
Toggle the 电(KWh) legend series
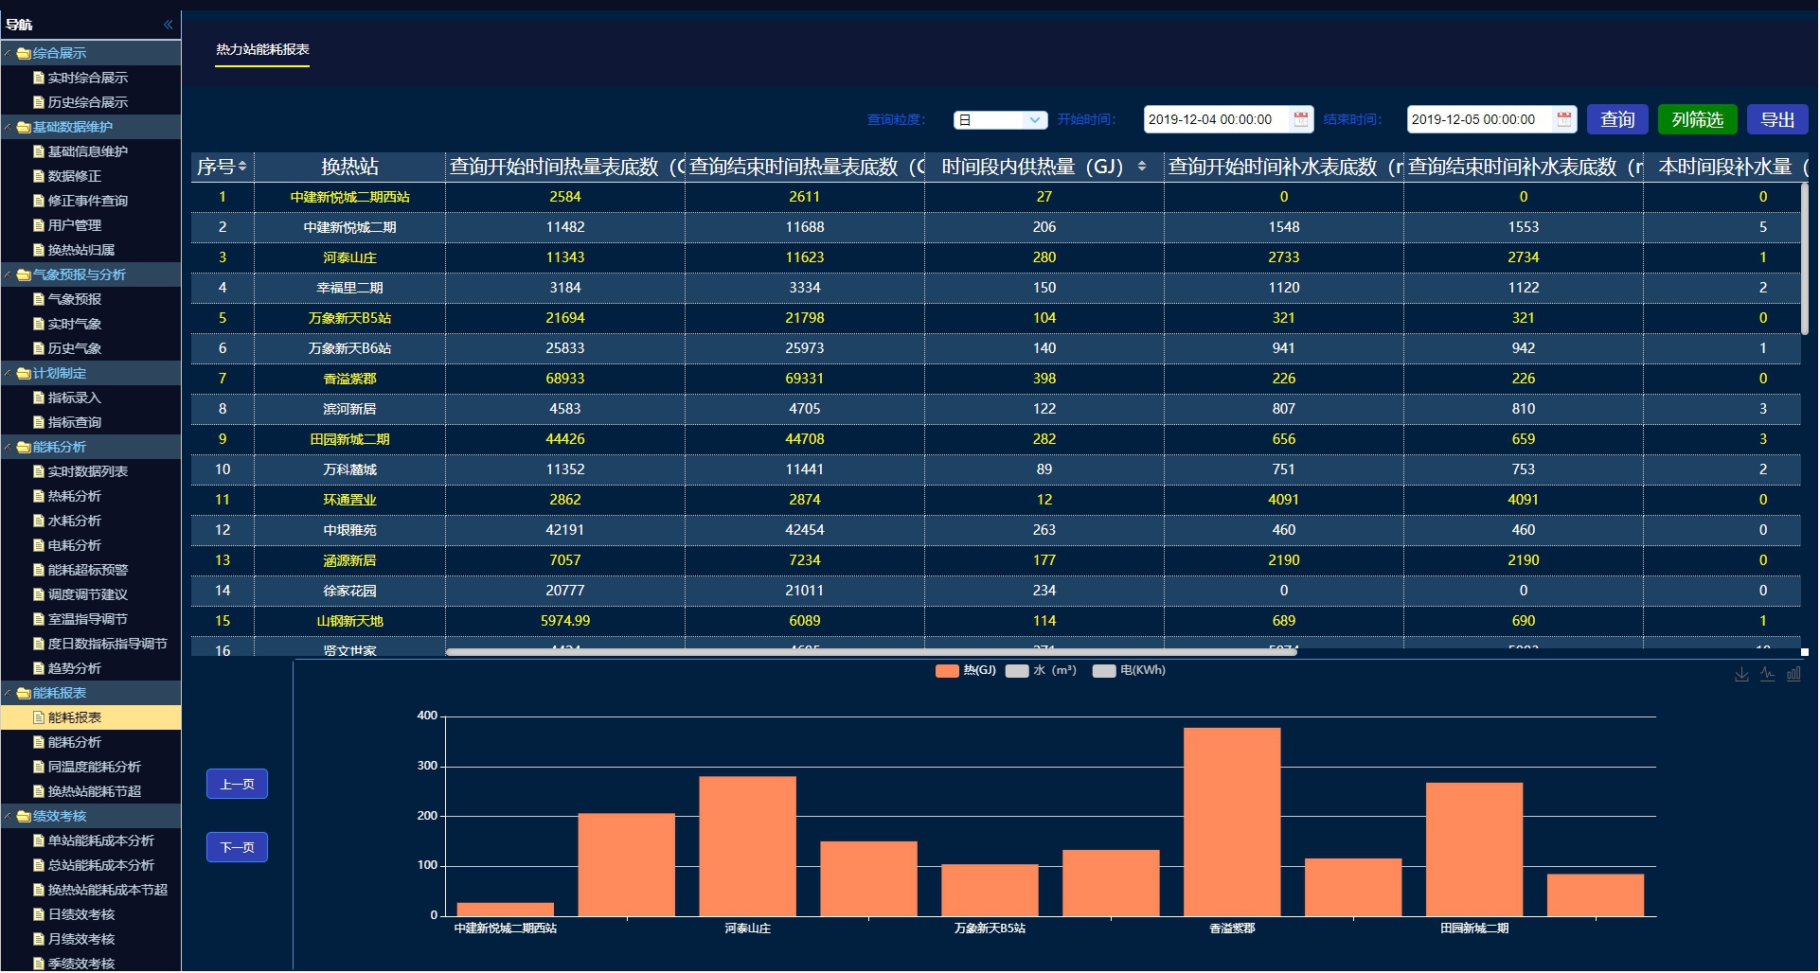tap(1131, 671)
